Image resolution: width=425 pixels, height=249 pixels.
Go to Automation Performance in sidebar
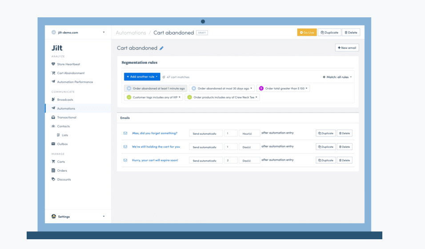pos(75,82)
